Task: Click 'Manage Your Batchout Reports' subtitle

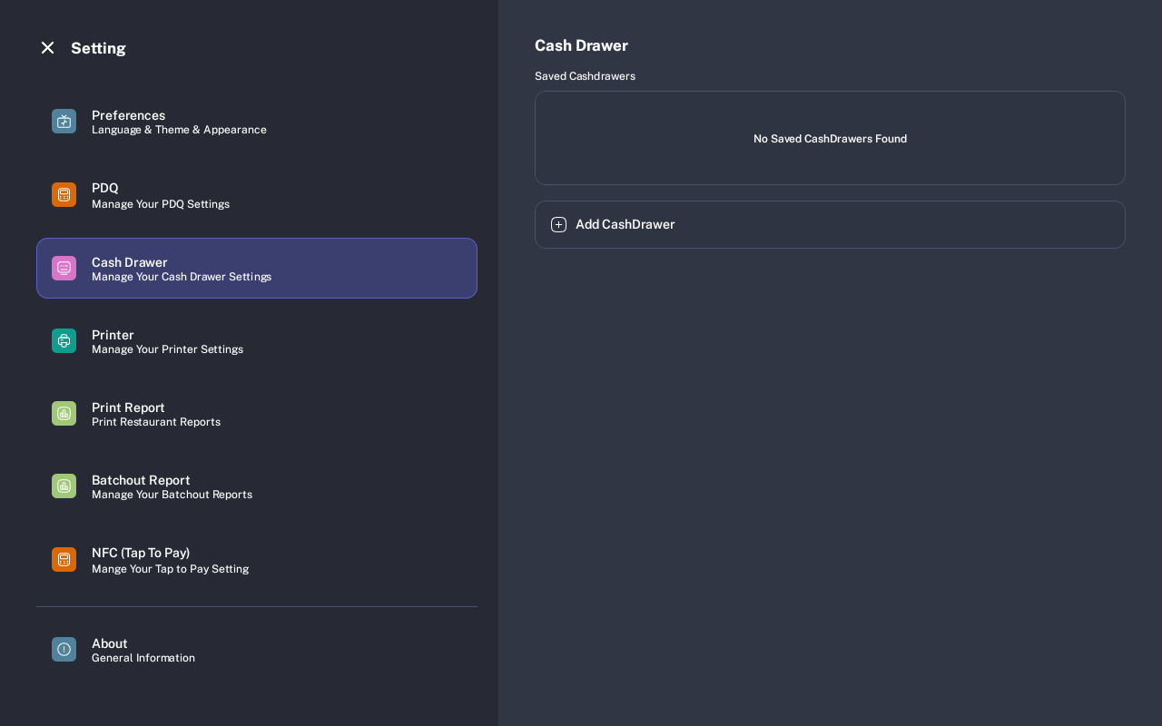Action: [172, 495]
